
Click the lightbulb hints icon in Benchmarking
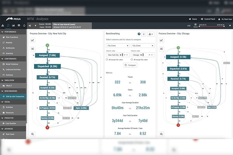coord(144,34)
